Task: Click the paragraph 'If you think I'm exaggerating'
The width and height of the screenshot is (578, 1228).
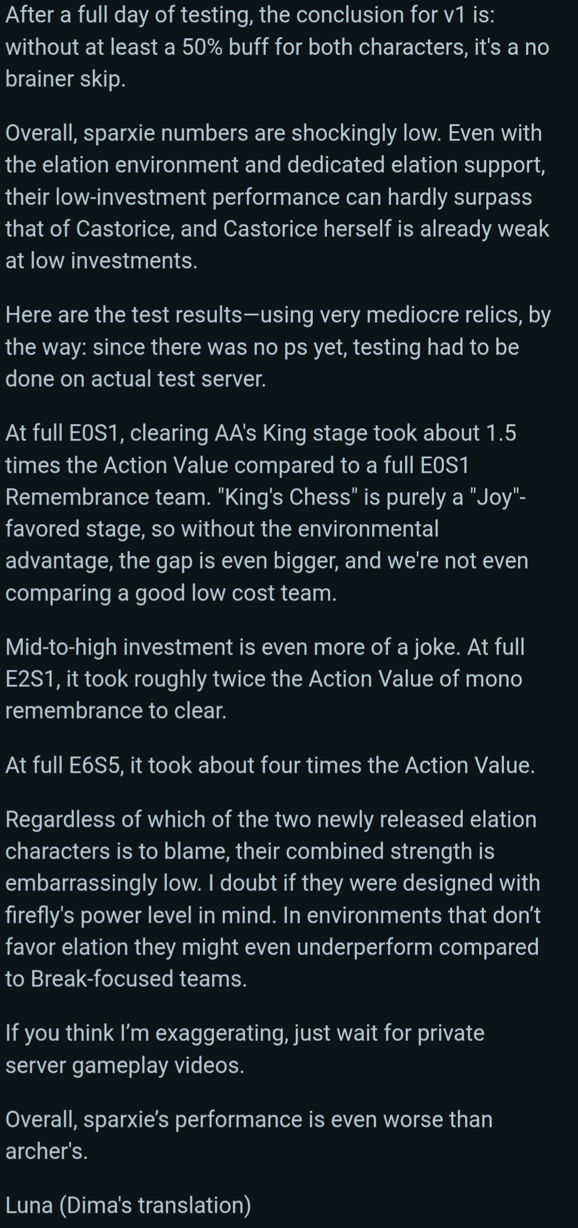Action: click(x=245, y=1049)
